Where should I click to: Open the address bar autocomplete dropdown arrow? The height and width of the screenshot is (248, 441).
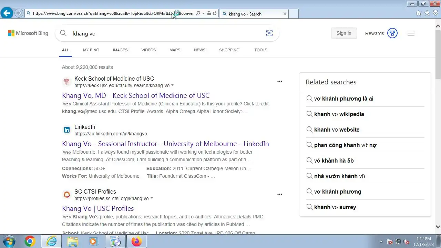(203, 13)
